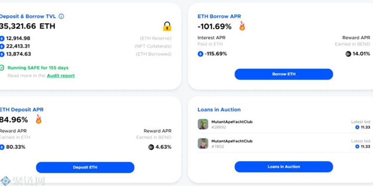Click the fire icon beside 84.96%
Image resolution: width=373 pixels, height=186 pixels.
tap(38, 119)
